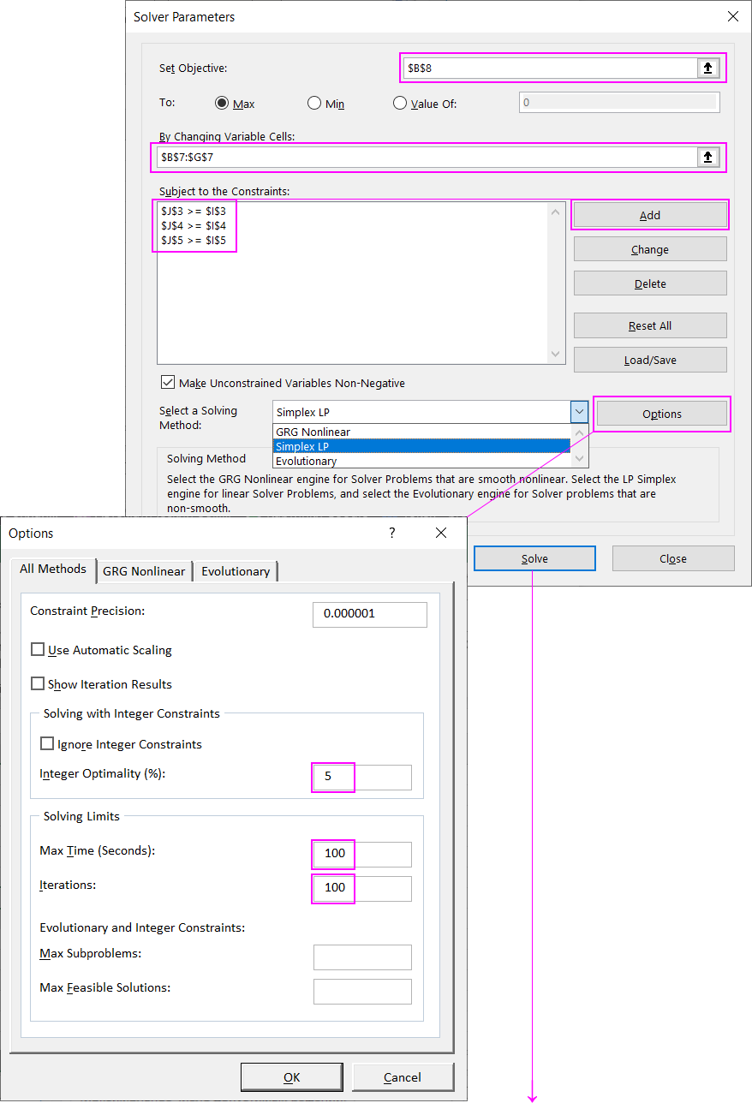This screenshot has height=1103, width=752.
Task: Click the scroll down arrow in constraints list
Action: pos(555,354)
